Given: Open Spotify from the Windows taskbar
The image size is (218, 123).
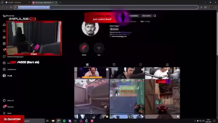Looking at the screenshot, I should [x=64, y=121].
